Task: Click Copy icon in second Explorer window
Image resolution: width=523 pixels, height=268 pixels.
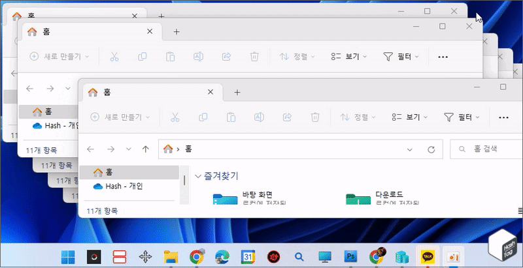Action: click(143, 57)
